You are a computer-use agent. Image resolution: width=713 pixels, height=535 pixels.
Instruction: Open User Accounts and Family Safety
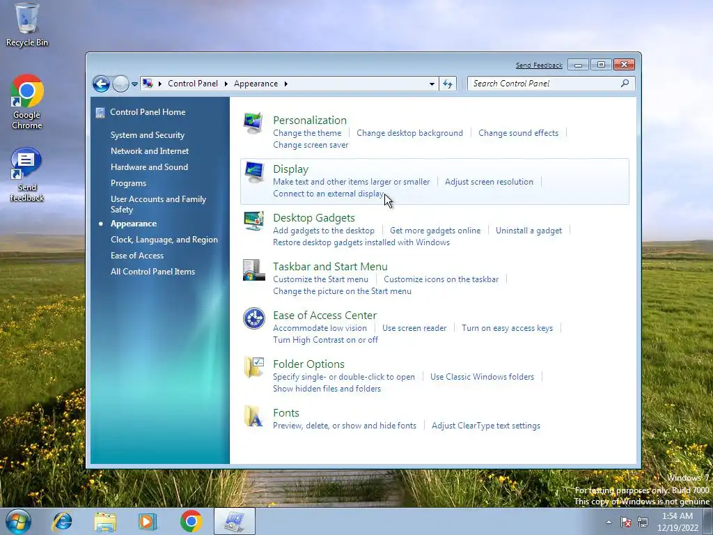tap(158, 204)
